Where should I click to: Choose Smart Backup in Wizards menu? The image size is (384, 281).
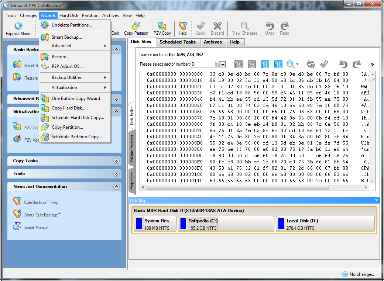[75, 37]
